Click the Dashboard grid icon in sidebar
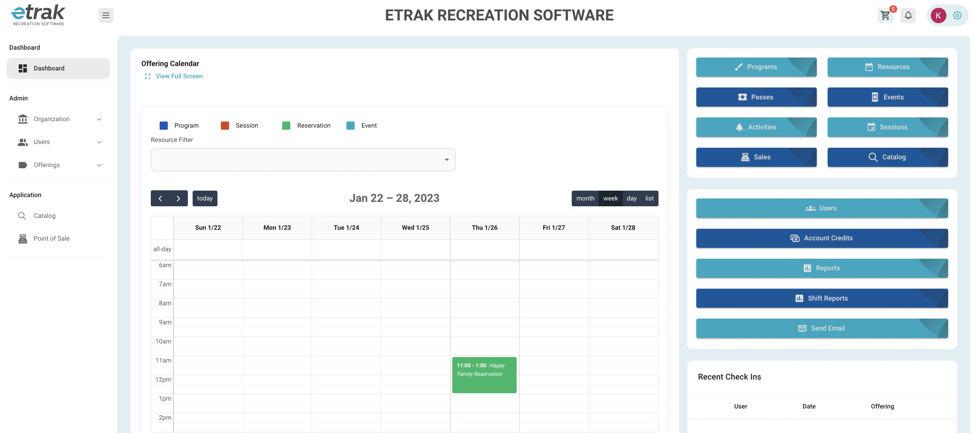Viewport: 974px width, 433px height. coord(23,68)
